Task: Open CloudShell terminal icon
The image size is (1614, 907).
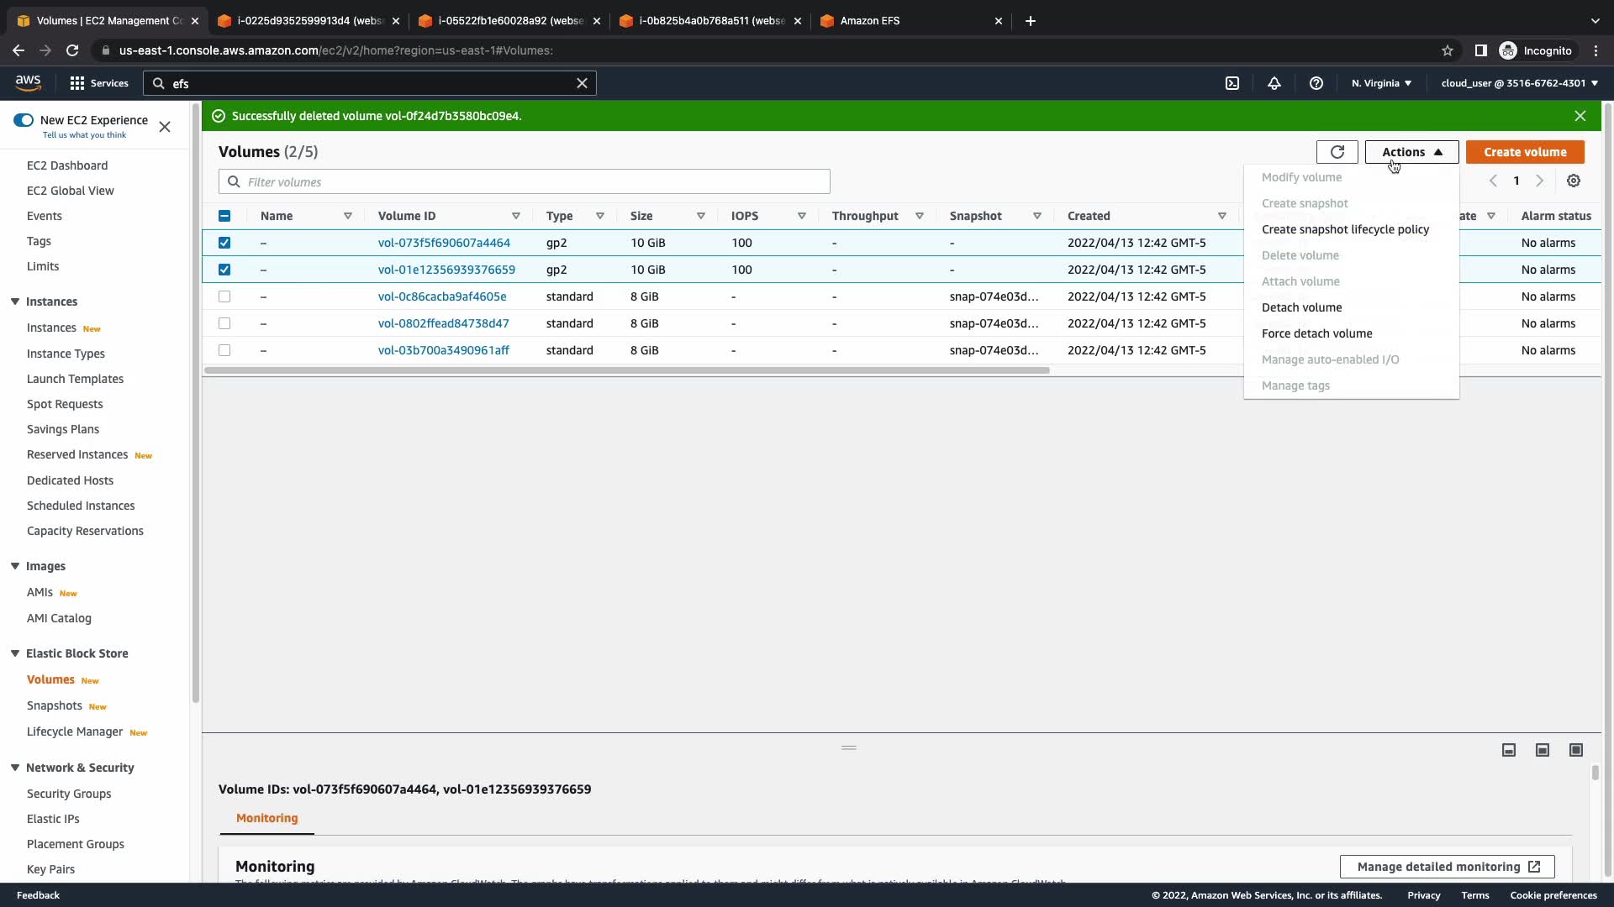Action: [1232, 83]
